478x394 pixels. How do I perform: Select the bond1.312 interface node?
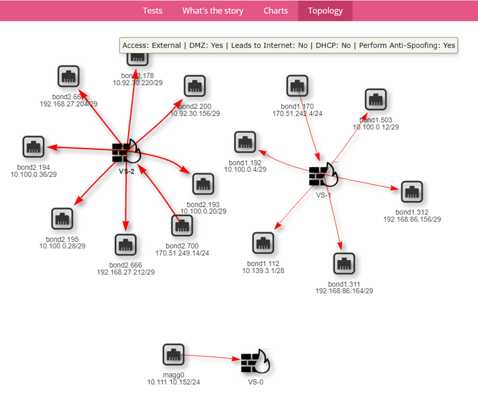(412, 192)
